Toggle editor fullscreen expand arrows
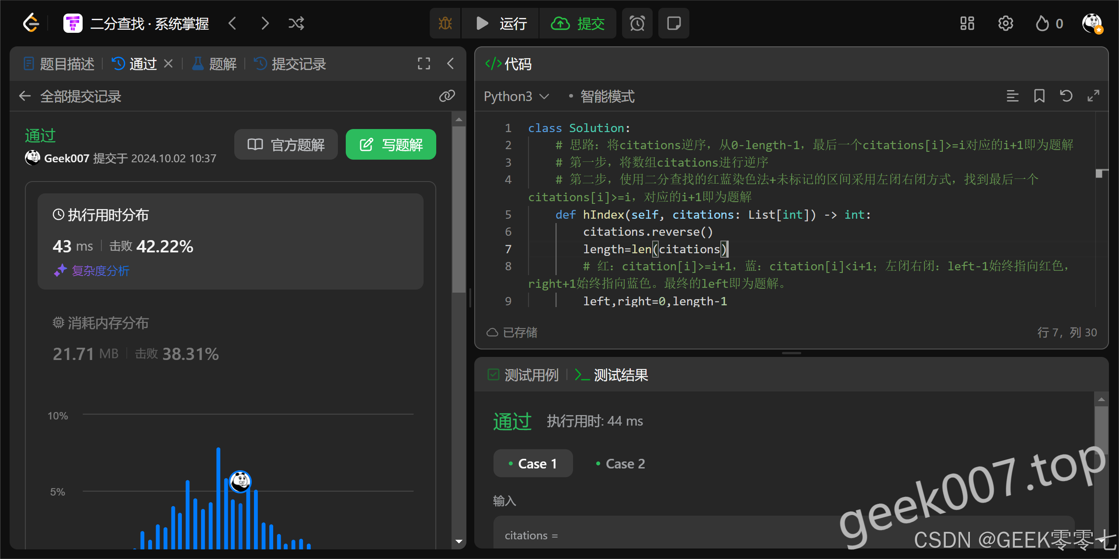This screenshot has height=559, width=1119. tap(1093, 96)
